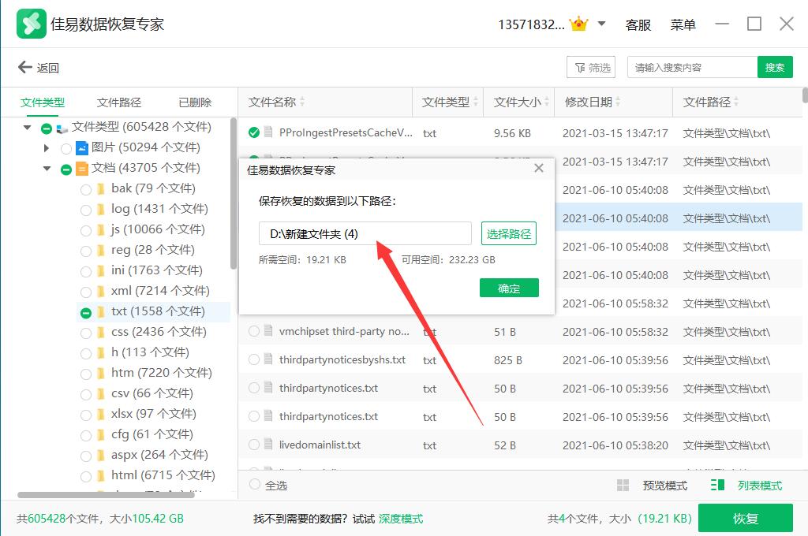This screenshot has height=536, width=808.
Task: Click the css folder icon
Action: tap(101, 333)
